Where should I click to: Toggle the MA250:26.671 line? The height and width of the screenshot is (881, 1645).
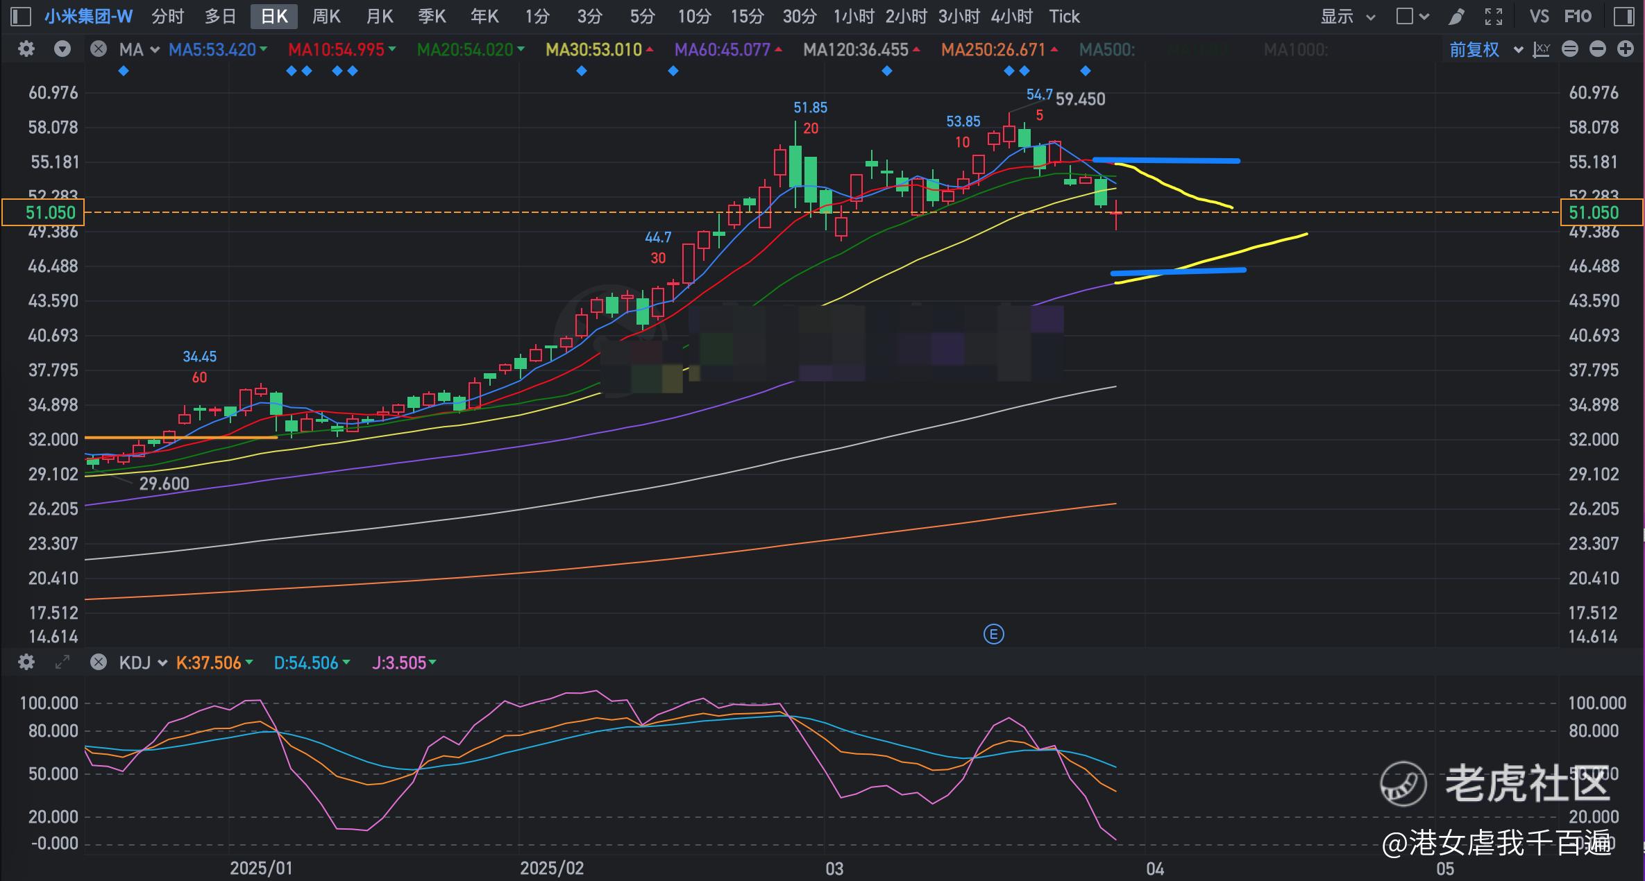tap(999, 50)
